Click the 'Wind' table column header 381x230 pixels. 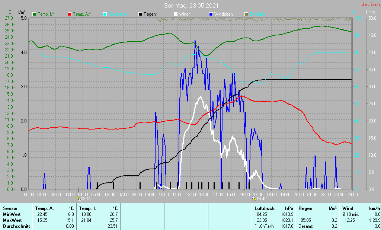click(x=348, y=208)
